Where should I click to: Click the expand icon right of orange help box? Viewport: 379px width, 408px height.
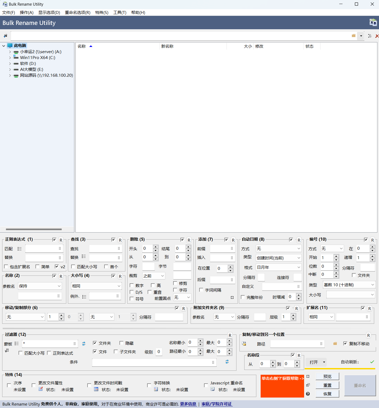(x=308, y=376)
